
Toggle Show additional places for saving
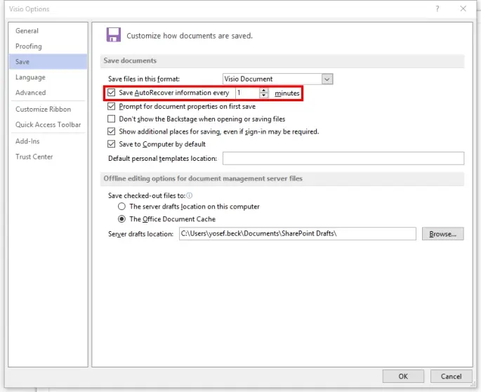(x=112, y=131)
